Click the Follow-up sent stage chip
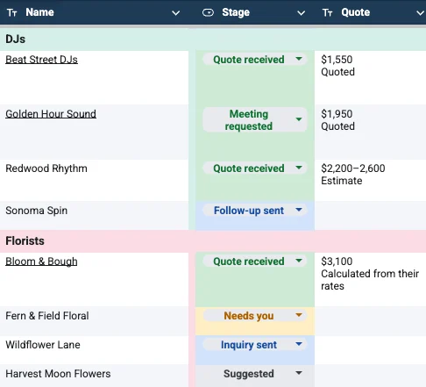Screen dimensions: 426x387 255,211
